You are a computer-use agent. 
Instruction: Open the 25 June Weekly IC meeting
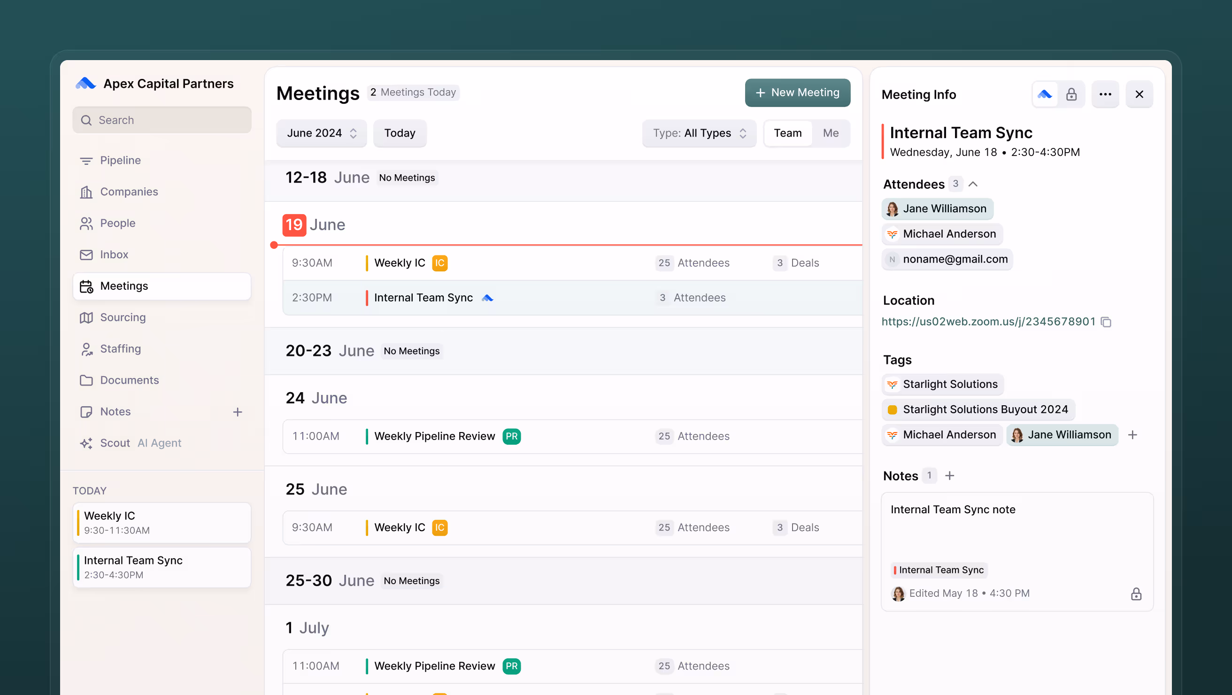click(572, 527)
